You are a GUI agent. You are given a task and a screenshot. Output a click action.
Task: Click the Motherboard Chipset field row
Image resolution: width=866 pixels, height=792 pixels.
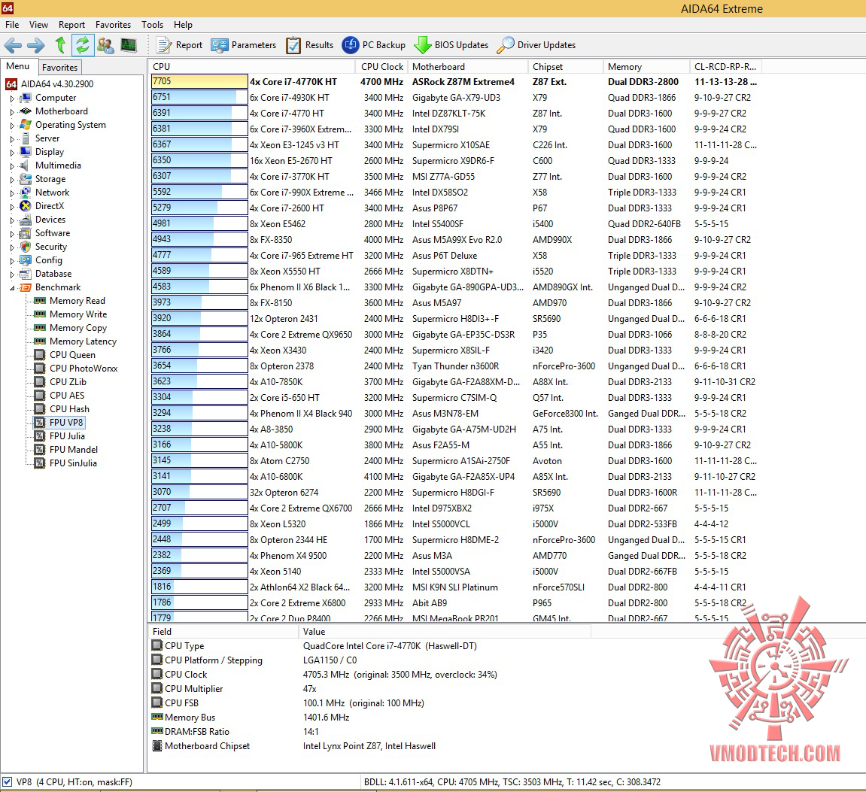click(x=370, y=746)
